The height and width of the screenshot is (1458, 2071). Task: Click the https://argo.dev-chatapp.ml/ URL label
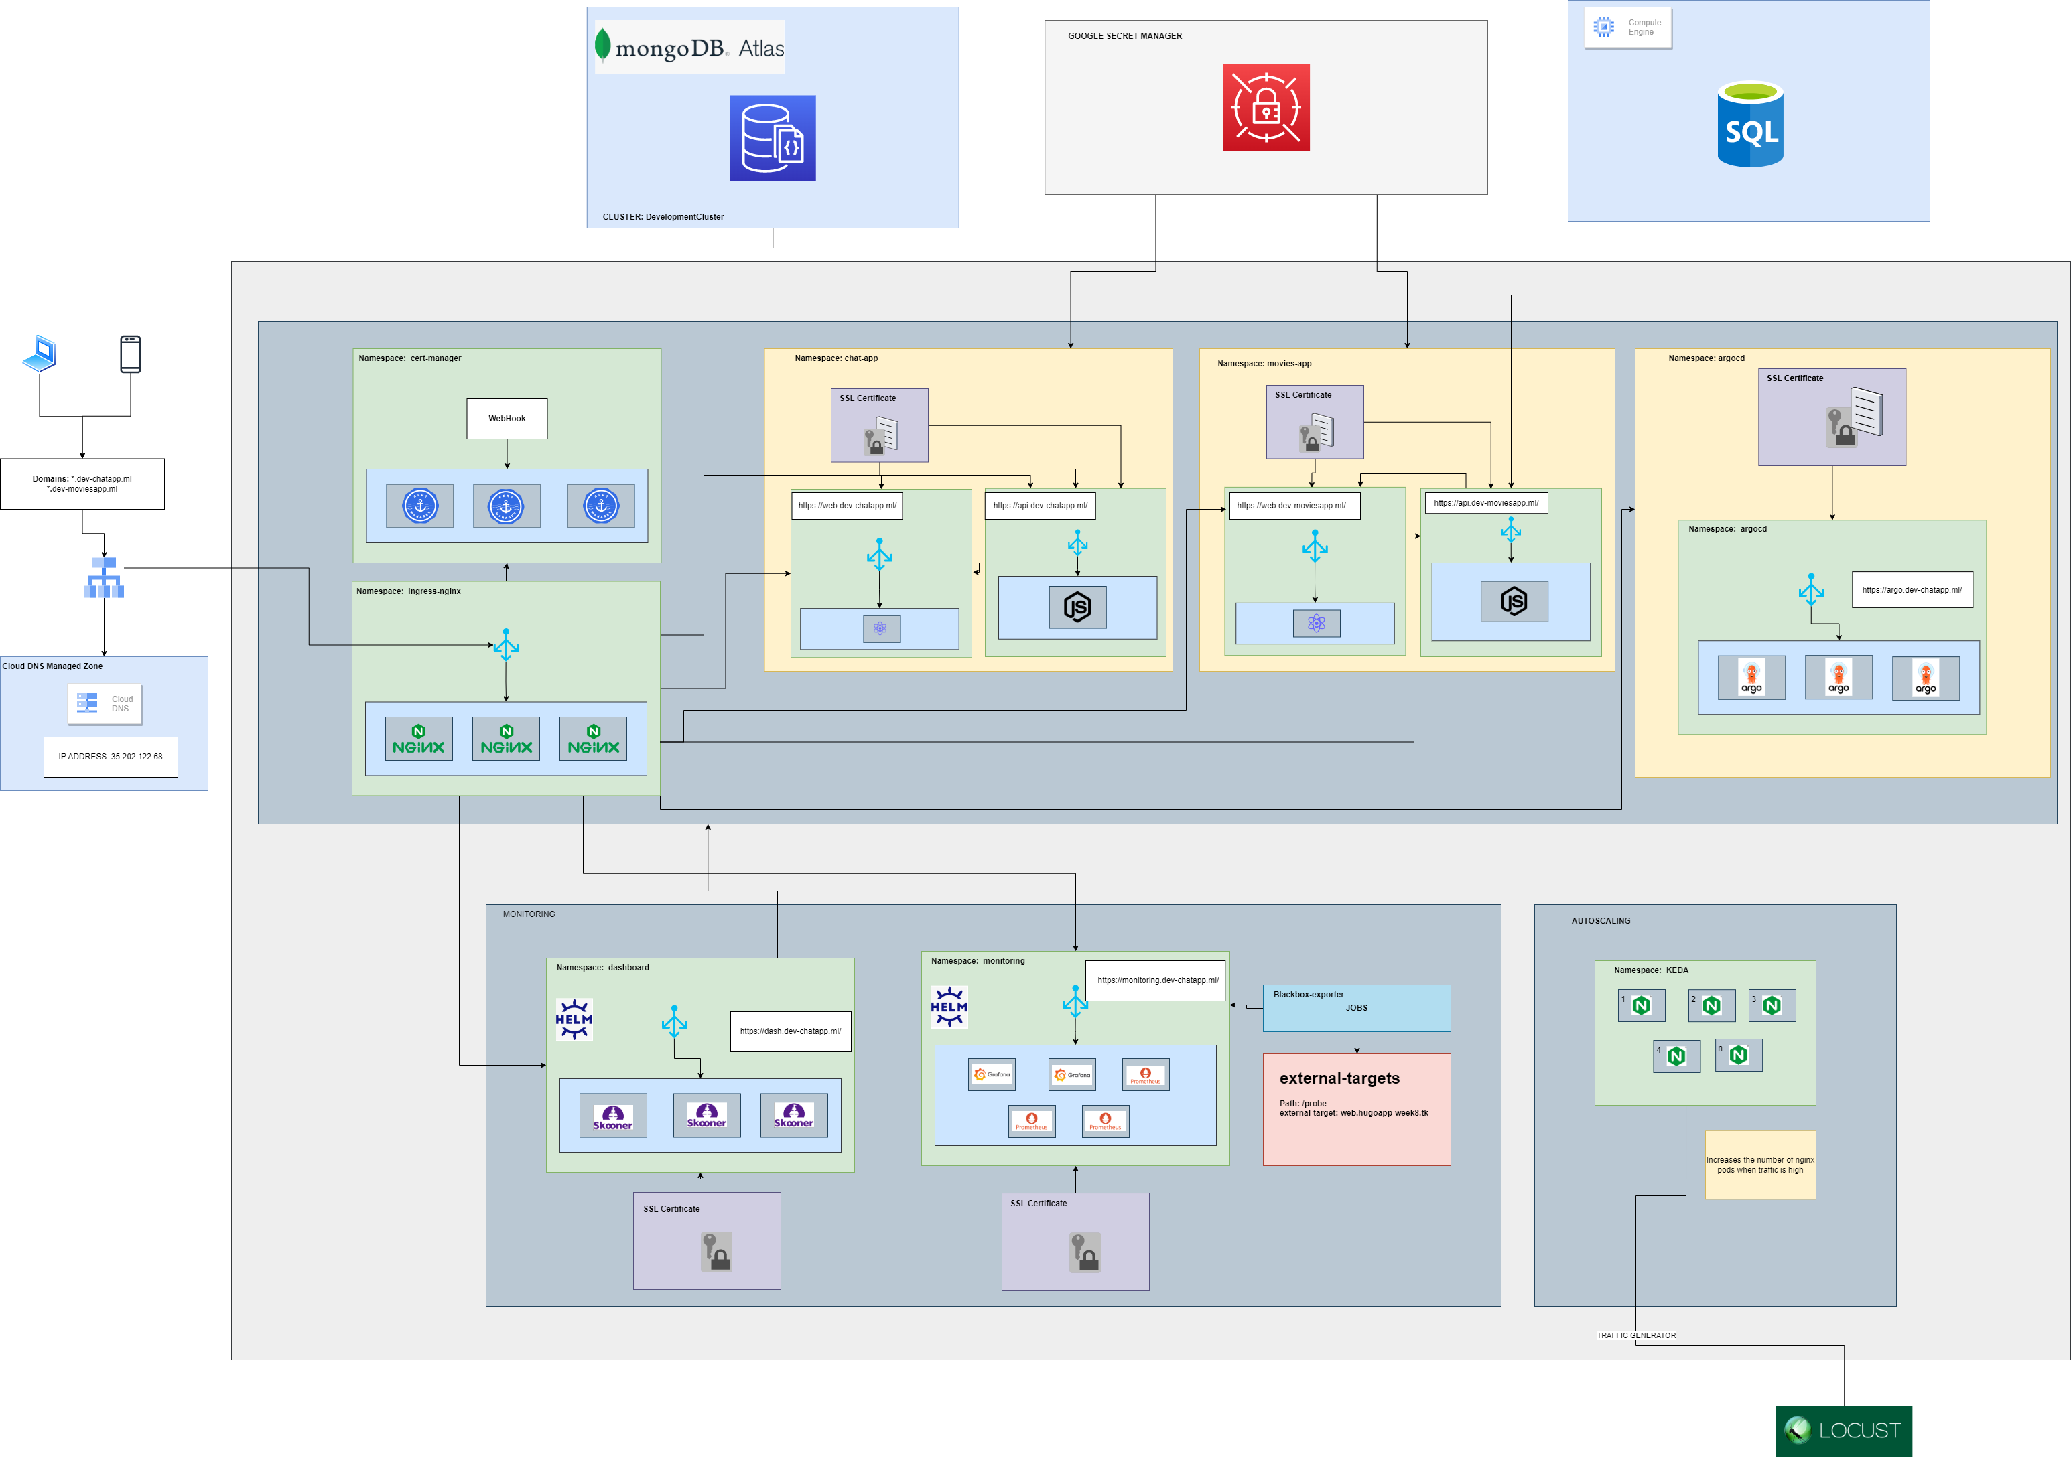[1912, 589]
